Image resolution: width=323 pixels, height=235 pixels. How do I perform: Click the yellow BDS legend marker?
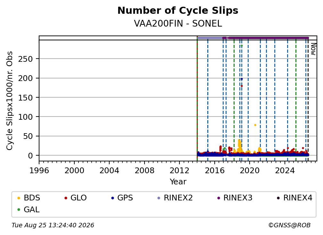click(19, 198)
